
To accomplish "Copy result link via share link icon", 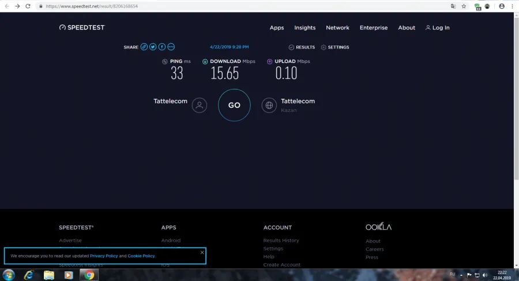I will (144, 47).
